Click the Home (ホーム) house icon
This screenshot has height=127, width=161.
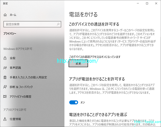click(5, 15)
